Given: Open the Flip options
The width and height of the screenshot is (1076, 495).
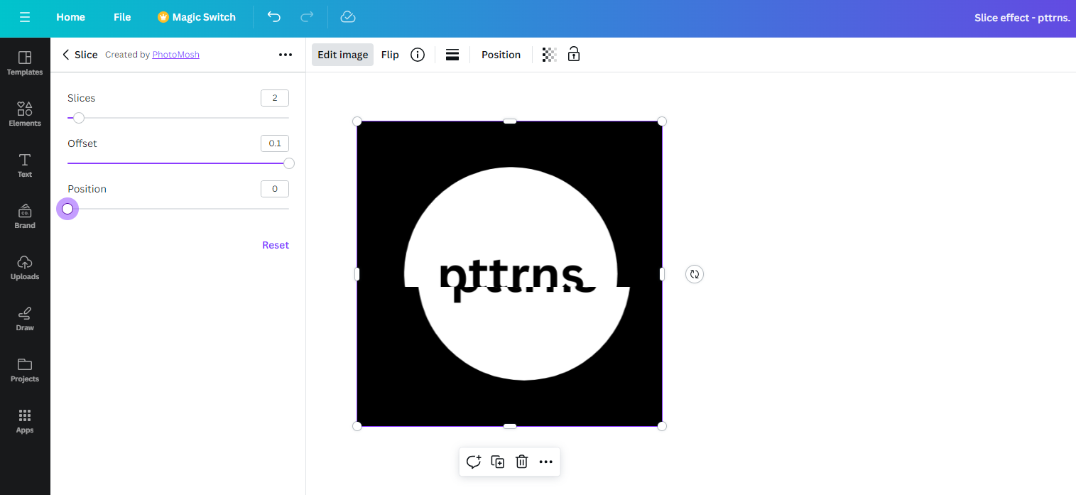Looking at the screenshot, I should tap(390, 55).
